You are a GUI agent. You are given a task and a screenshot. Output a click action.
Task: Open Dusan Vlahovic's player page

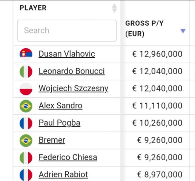[67, 54]
